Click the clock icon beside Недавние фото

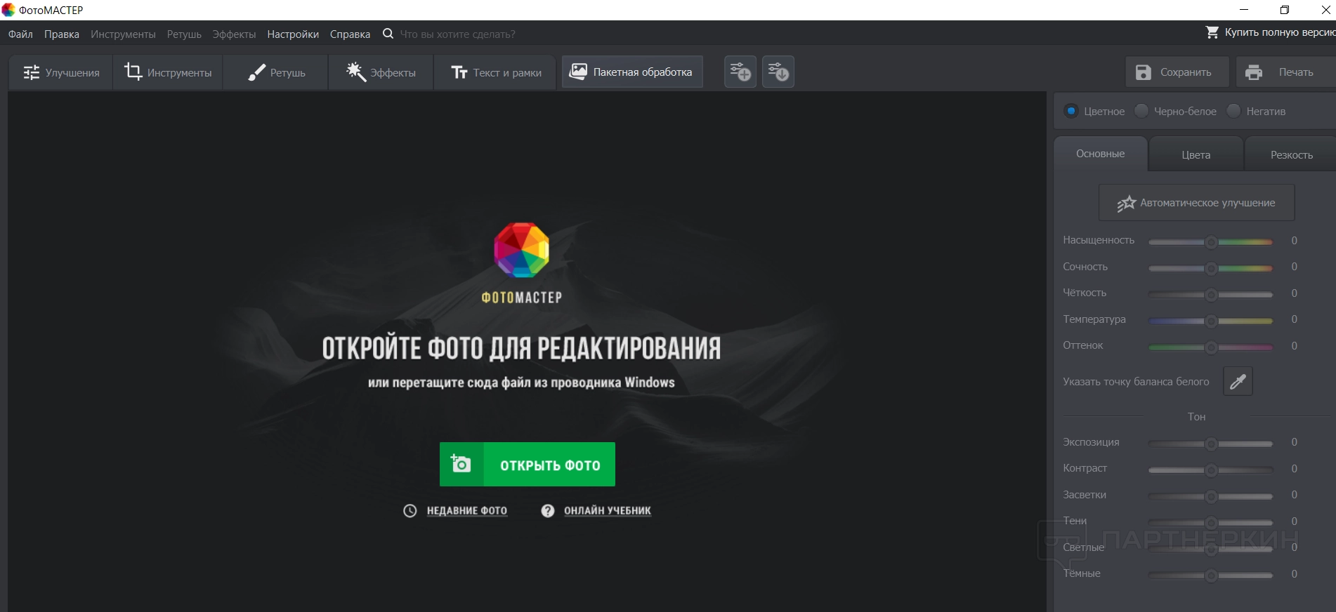[410, 511]
